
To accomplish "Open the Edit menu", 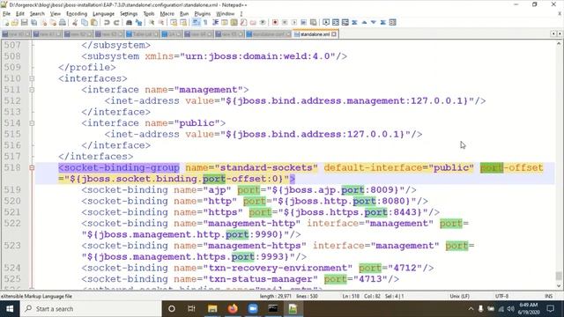I will coord(20,14).
